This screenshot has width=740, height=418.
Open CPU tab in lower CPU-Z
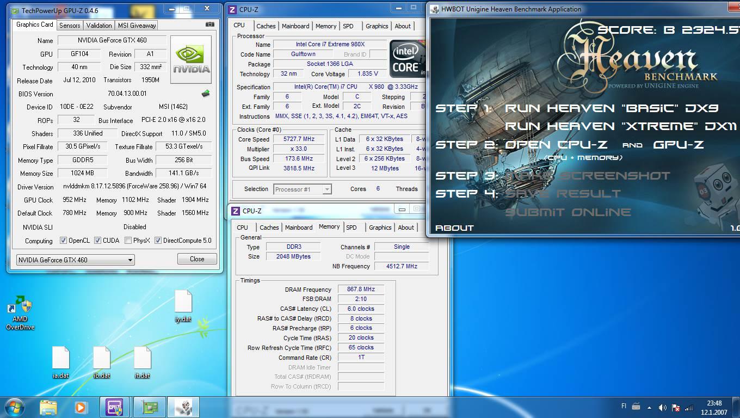243,228
